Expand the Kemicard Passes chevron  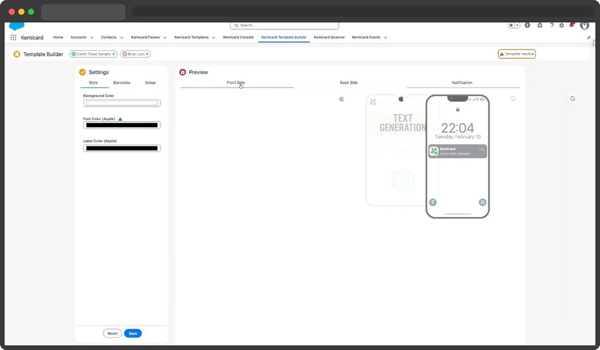coord(165,38)
